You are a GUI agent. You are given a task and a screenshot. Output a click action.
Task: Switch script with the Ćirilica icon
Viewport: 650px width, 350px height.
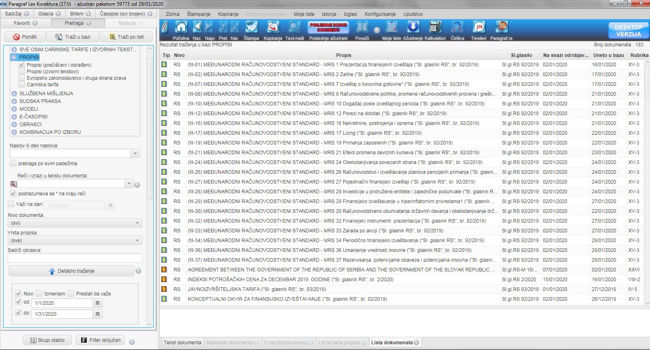tap(457, 28)
